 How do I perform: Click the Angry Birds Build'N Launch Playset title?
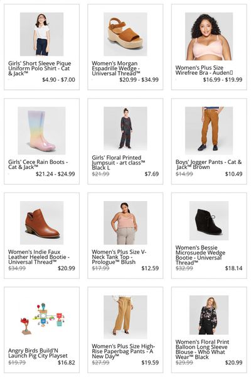(x=38, y=353)
